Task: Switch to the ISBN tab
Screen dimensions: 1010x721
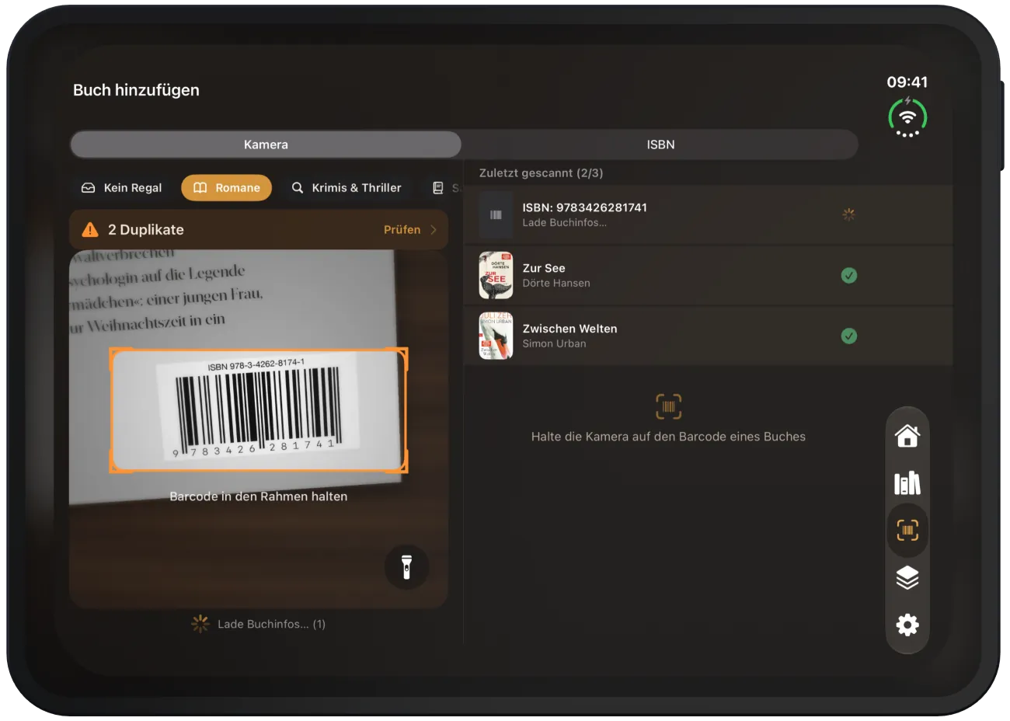Action: 660,145
